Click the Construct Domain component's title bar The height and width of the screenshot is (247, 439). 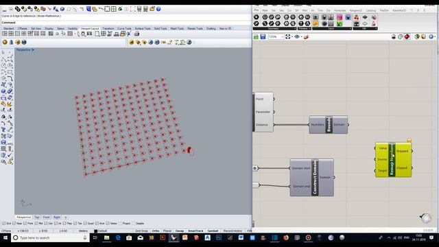coord(315,177)
